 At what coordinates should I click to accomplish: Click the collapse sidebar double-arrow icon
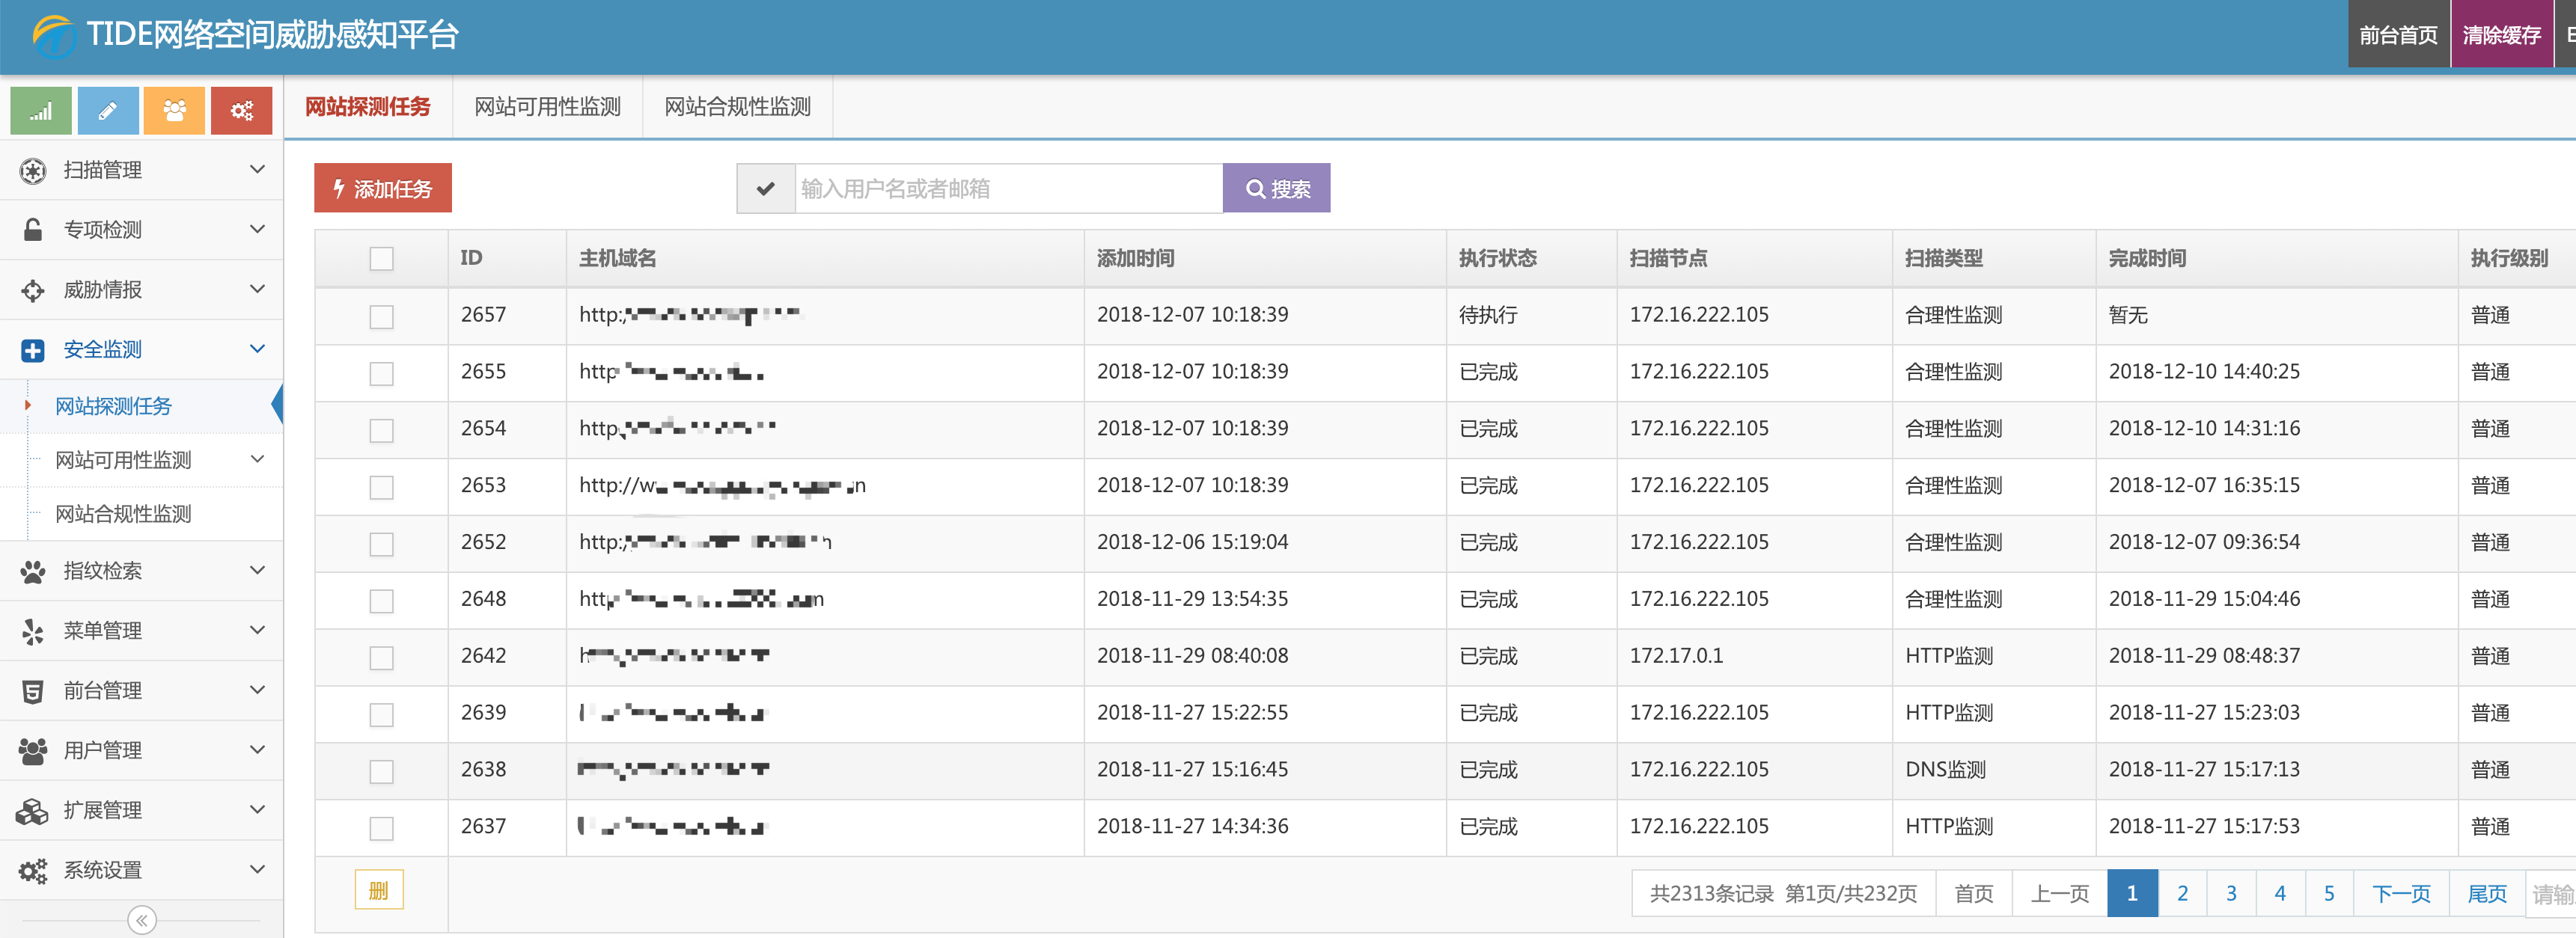[x=142, y=920]
